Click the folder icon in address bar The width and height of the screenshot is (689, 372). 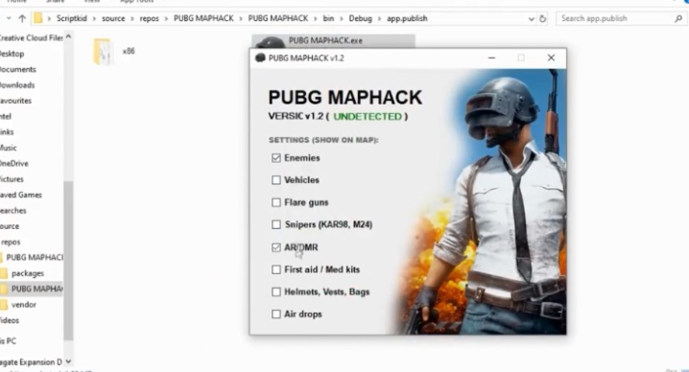click(x=38, y=18)
